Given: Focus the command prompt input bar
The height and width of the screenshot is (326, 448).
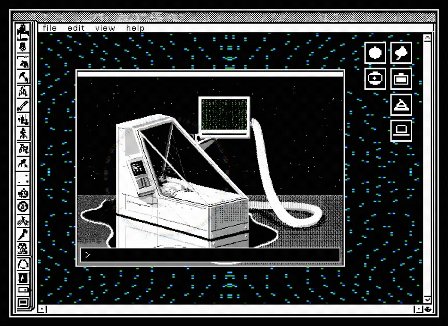Looking at the screenshot, I should click(x=210, y=255).
